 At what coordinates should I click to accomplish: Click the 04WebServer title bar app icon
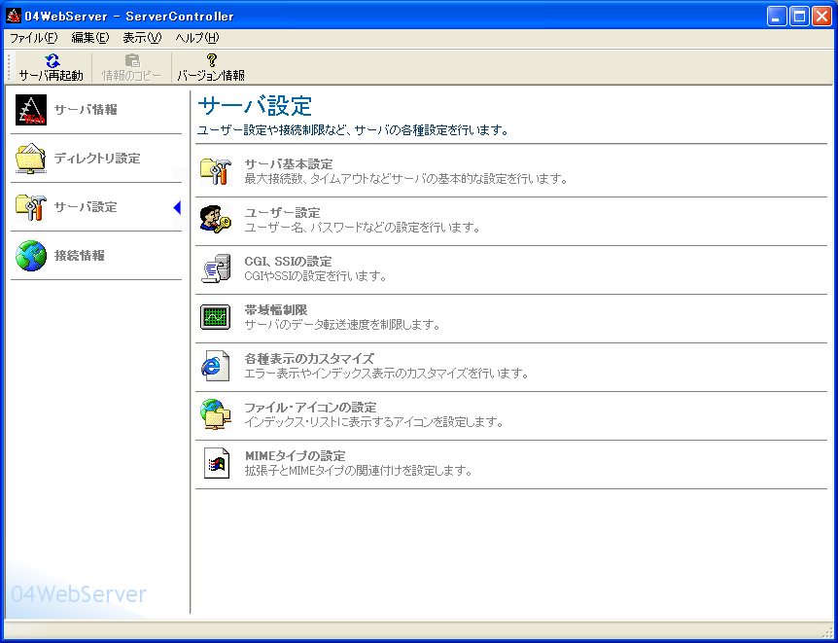[14, 16]
